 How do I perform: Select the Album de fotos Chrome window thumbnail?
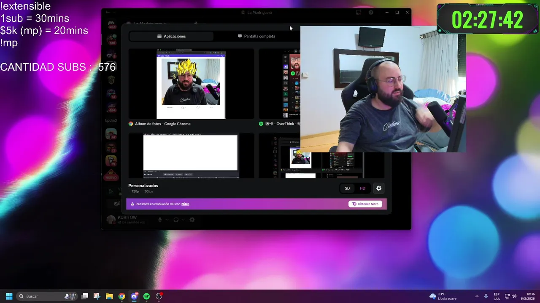pyautogui.click(x=191, y=84)
